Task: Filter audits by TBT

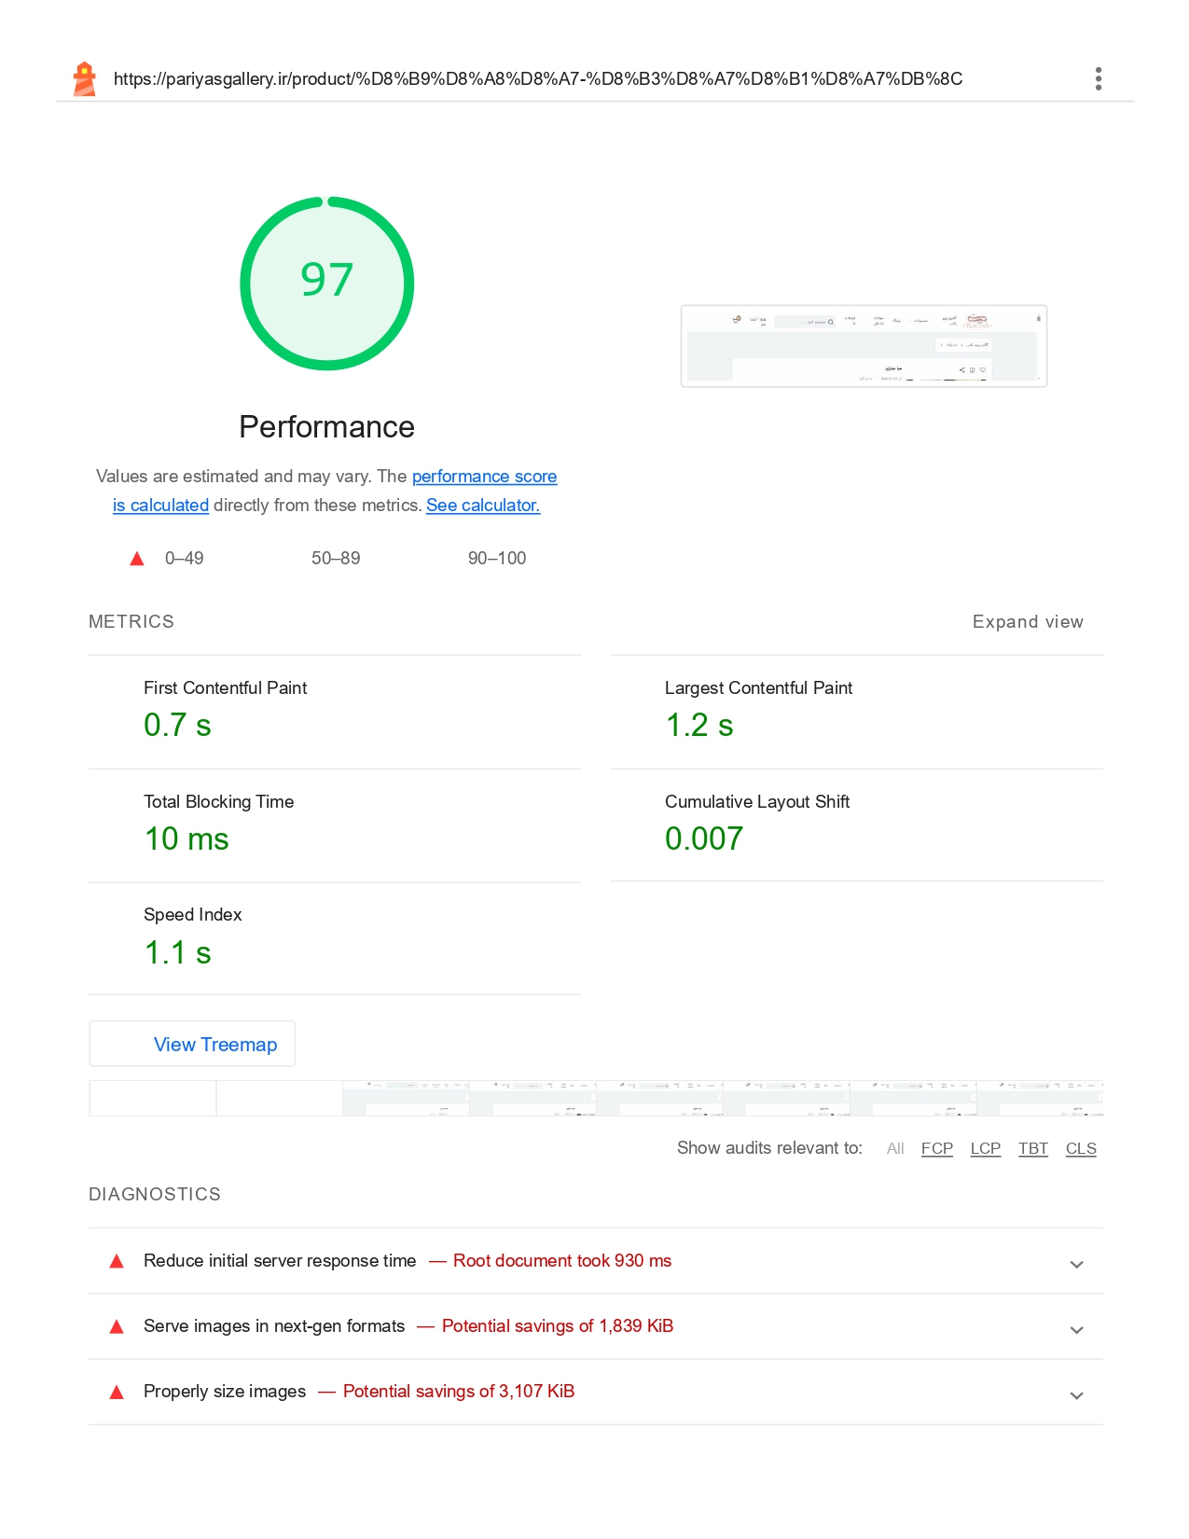Action: (x=1032, y=1148)
